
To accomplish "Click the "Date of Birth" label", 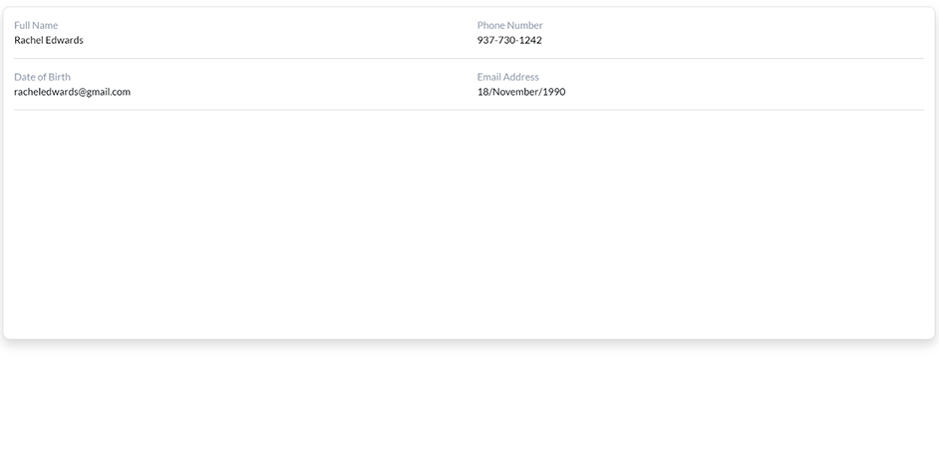I will (x=42, y=77).
